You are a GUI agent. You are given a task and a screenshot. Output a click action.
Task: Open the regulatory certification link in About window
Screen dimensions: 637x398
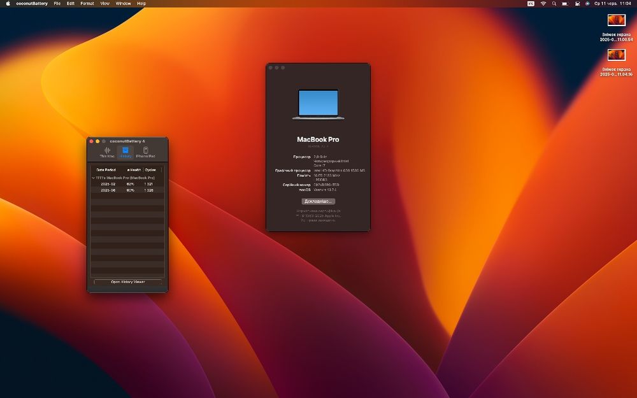[318, 211]
